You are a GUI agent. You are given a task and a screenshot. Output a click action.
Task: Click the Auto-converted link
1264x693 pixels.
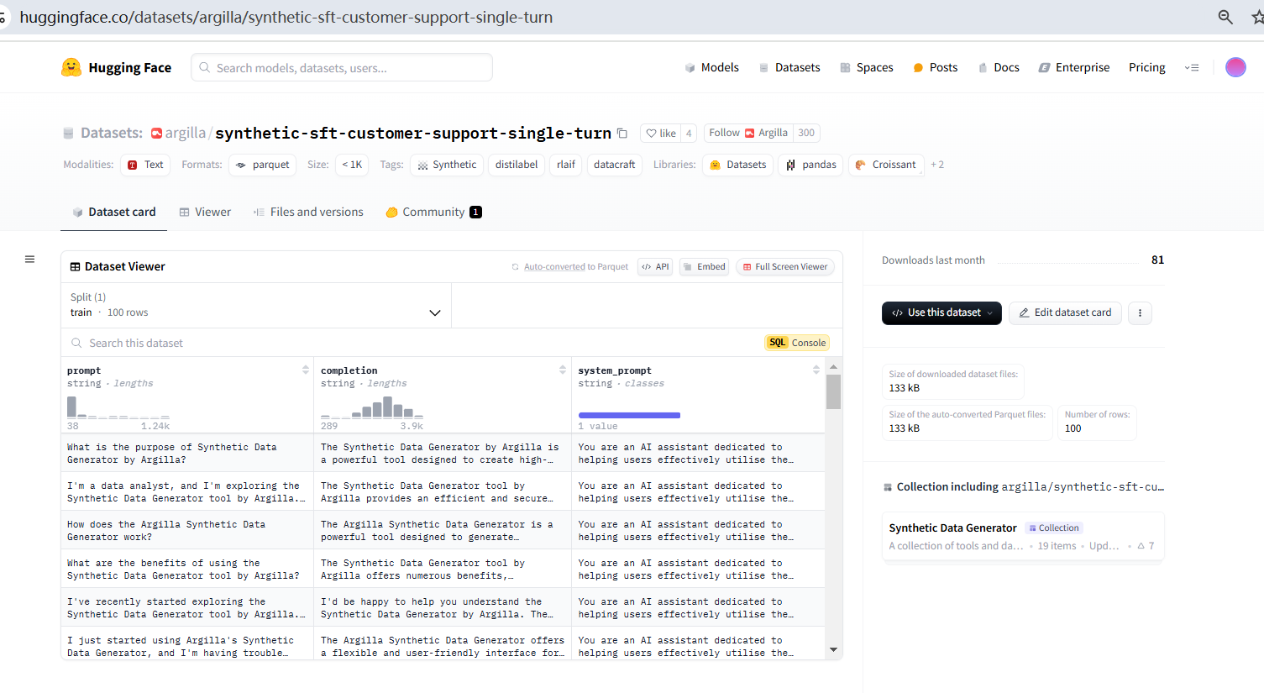554,267
